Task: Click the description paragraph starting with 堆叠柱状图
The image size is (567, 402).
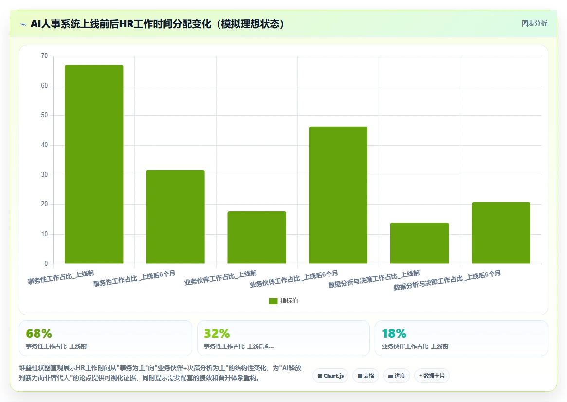Action: 160,373
